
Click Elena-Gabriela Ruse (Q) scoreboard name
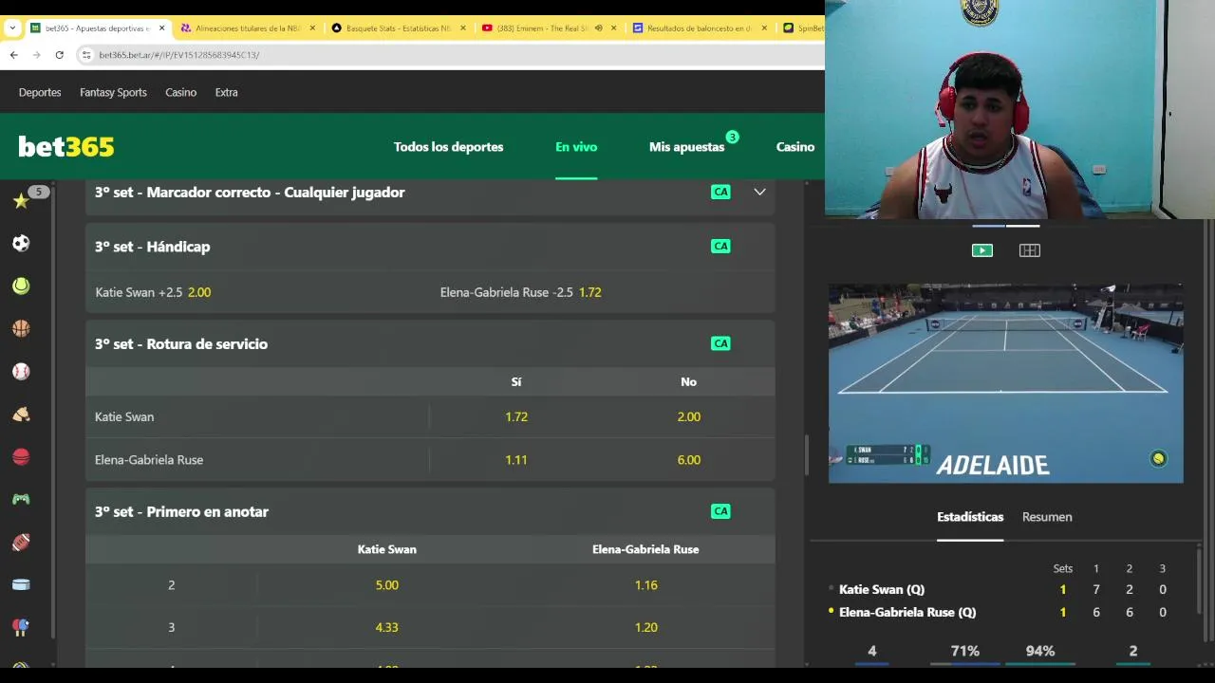907,612
